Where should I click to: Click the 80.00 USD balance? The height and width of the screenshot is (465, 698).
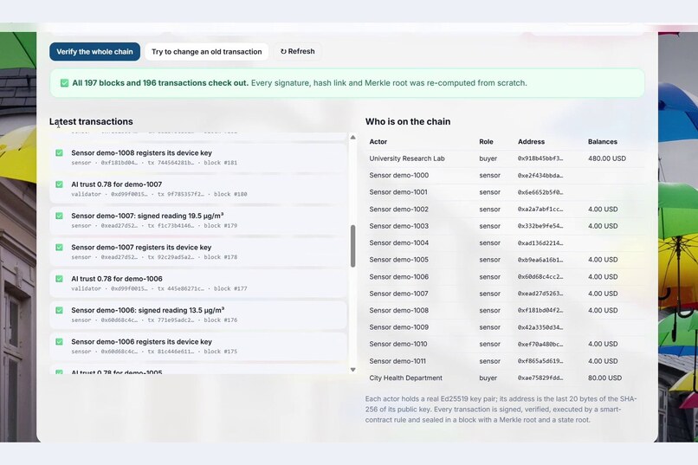[x=604, y=378]
